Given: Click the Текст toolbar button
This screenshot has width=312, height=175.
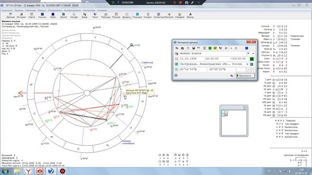Looking at the screenshot, I should [x=95, y=16].
